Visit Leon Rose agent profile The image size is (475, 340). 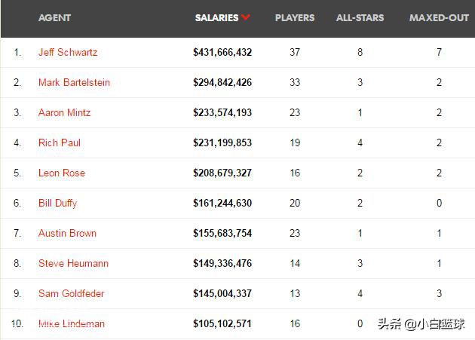[x=62, y=173]
